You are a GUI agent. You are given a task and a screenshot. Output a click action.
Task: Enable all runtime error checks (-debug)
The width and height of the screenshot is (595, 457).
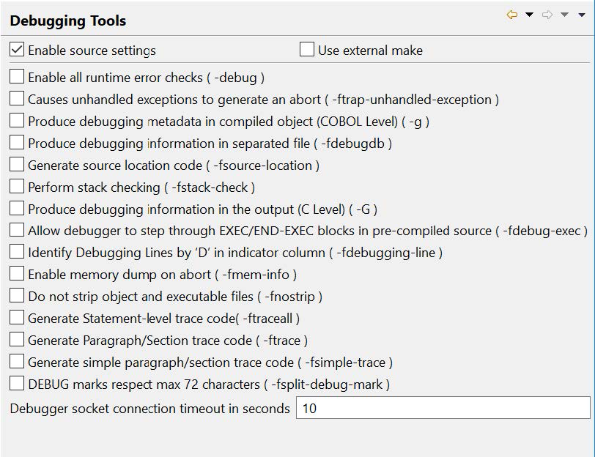pyautogui.click(x=15, y=75)
